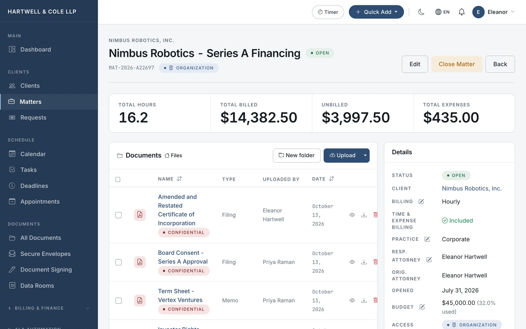Open notifications bell
Screen dimensions: 526x329
[462, 12]
